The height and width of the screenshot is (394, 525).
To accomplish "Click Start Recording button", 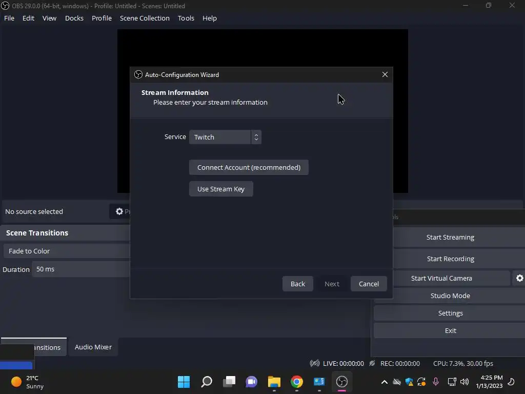I will 450,259.
